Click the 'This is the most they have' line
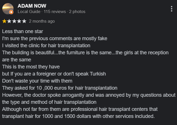The image size is (177, 125). click(x=31, y=67)
